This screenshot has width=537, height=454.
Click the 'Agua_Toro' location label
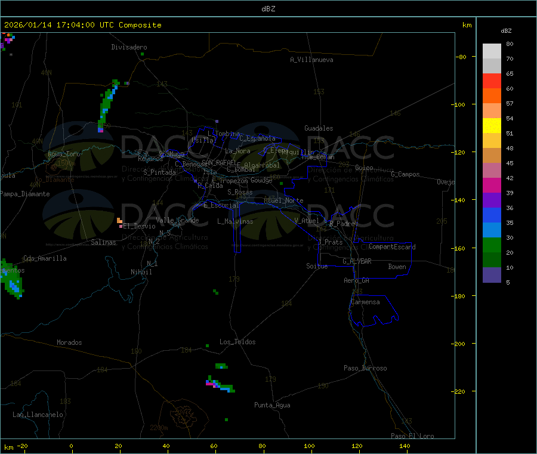click(x=64, y=154)
